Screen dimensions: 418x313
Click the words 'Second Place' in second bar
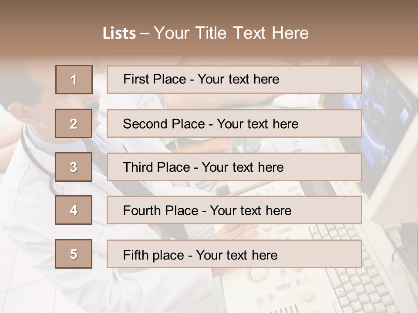[164, 124]
